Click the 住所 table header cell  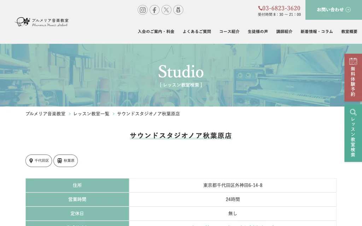77,185
